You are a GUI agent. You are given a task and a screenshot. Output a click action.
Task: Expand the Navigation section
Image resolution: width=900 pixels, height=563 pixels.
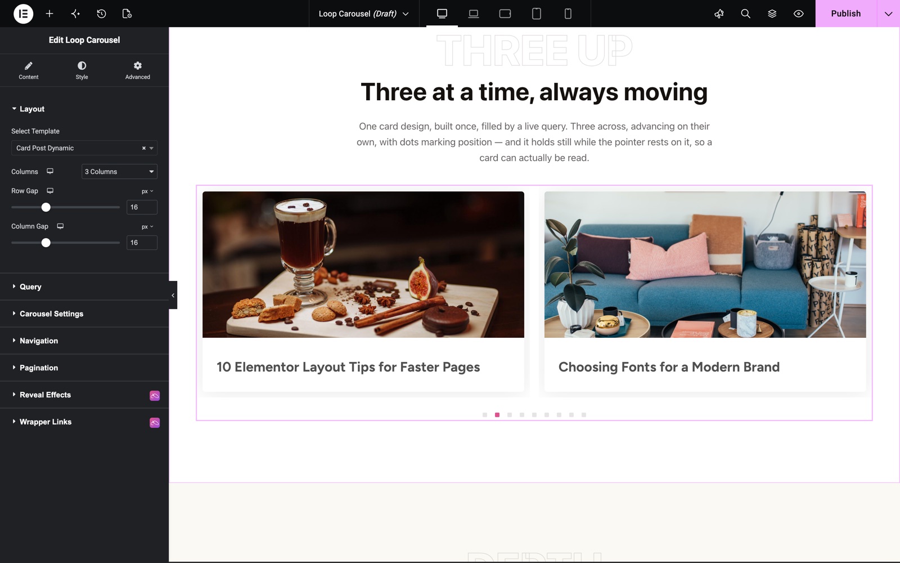coord(84,341)
